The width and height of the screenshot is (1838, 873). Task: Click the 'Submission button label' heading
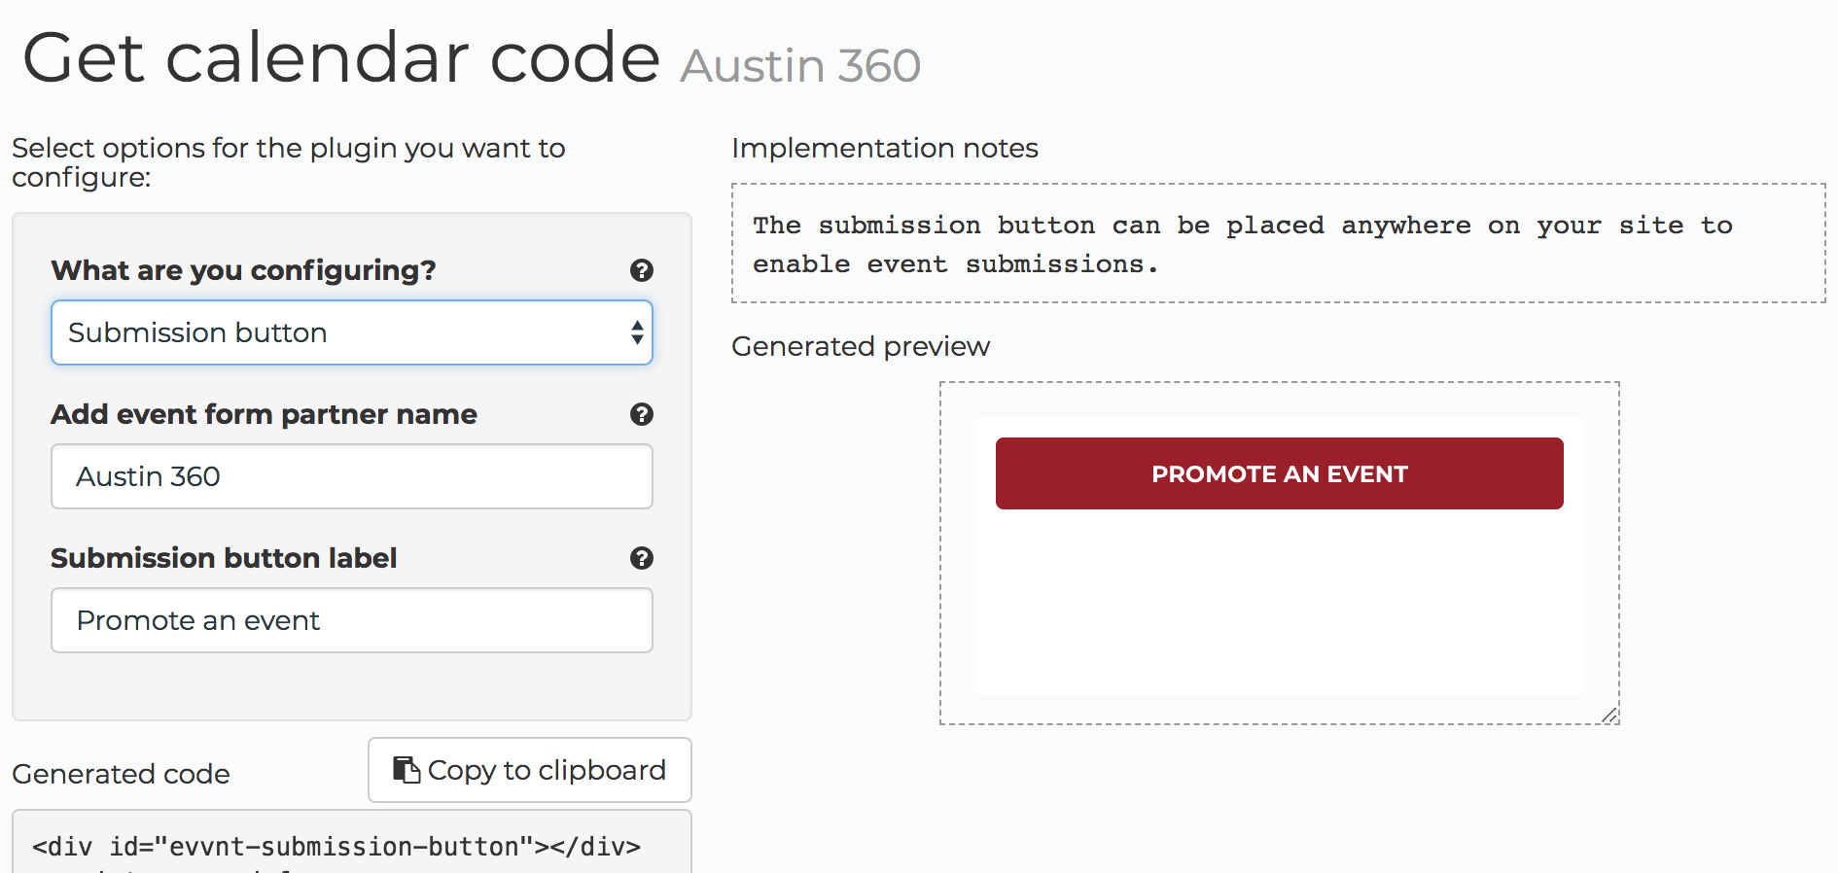[x=224, y=558]
